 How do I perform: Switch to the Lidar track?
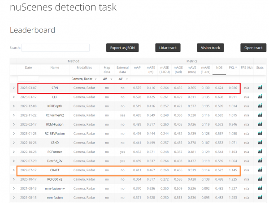click(168, 48)
